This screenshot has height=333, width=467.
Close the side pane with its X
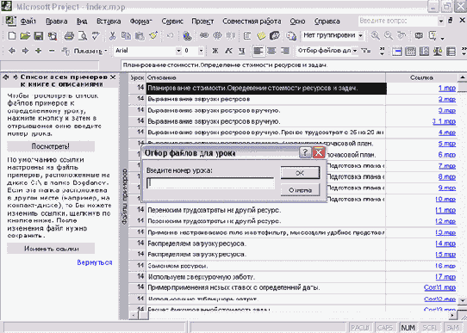pyautogui.click(x=113, y=77)
